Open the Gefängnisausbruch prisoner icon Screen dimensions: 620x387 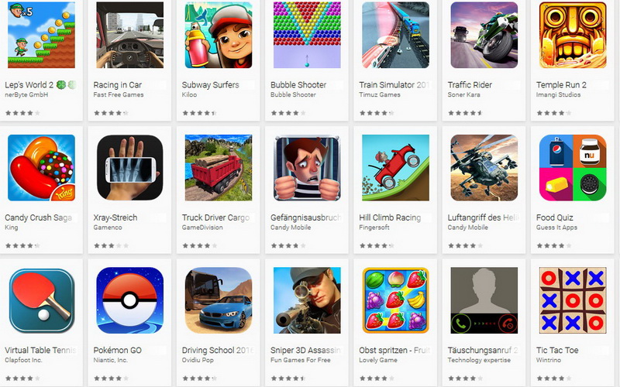click(x=307, y=167)
